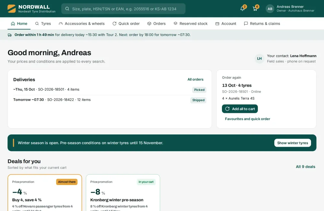Viewport: 324px width, 211px height.
Task: Switch to the Tyres tab
Action: pyautogui.click(x=43, y=24)
